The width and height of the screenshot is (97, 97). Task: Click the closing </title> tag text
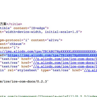(14, 24)
